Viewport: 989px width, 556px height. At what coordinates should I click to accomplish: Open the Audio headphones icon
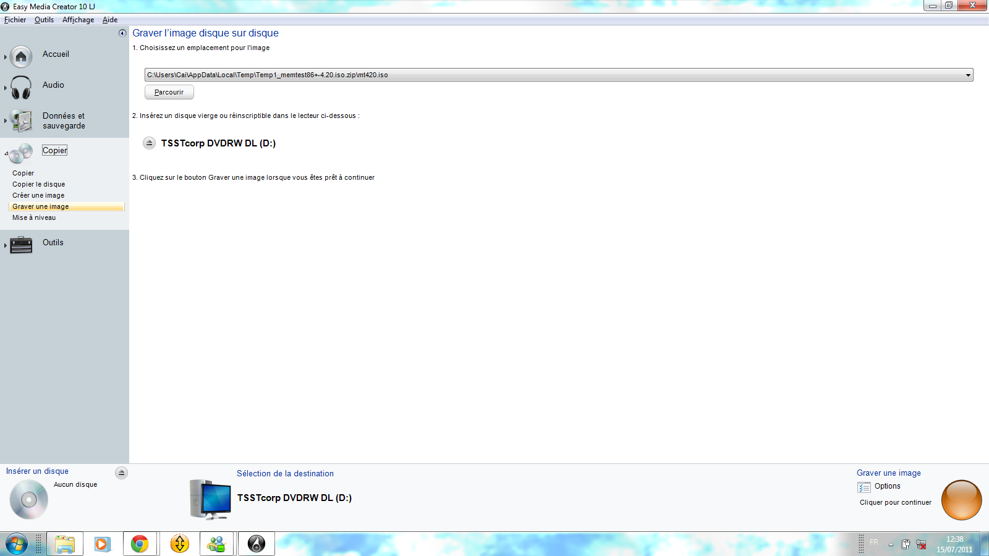(x=21, y=88)
